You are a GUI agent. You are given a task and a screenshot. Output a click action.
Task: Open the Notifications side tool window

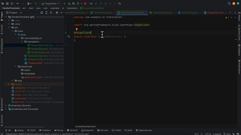[x=239, y=67]
